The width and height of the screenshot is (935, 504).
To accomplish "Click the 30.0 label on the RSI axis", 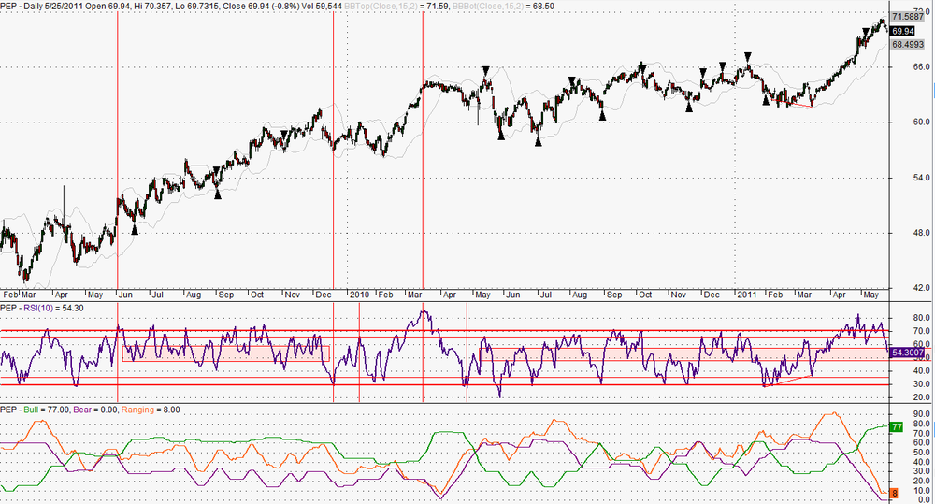I will 921,384.
